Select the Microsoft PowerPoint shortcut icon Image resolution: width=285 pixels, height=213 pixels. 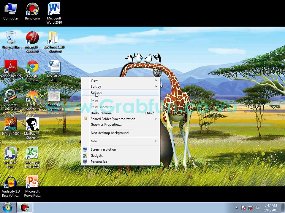click(x=32, y=187)
